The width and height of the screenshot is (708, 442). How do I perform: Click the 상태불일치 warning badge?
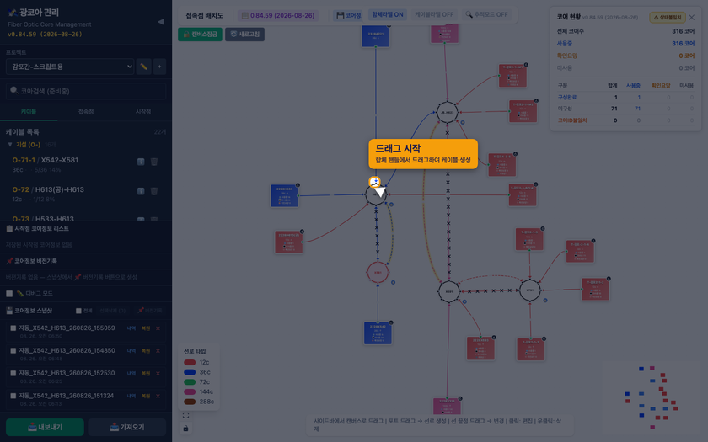(668, 18)
